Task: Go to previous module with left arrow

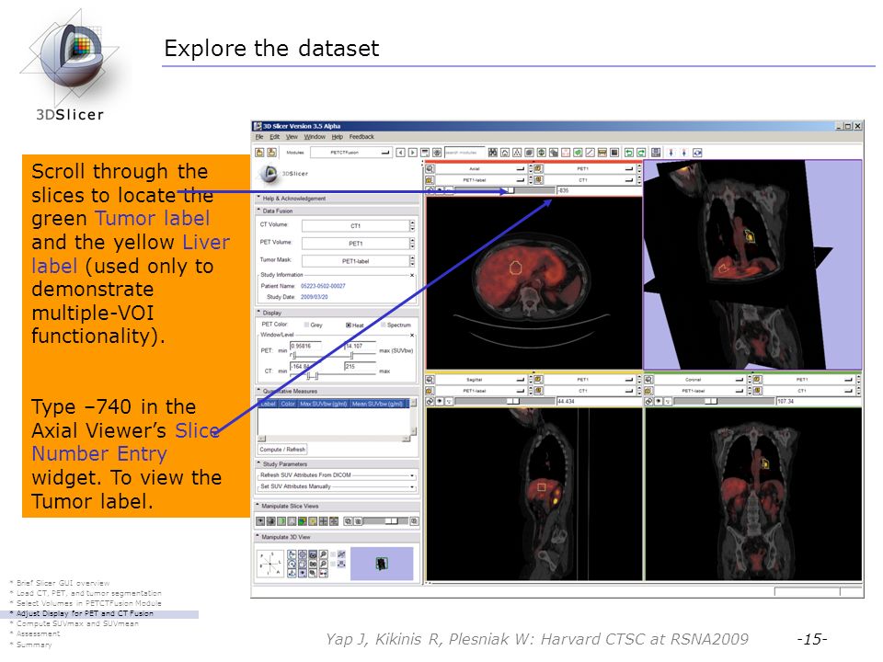Action: coord(400,153)
